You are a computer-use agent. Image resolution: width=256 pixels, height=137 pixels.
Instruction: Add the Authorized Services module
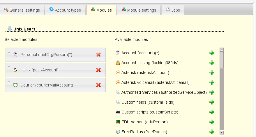212,92
